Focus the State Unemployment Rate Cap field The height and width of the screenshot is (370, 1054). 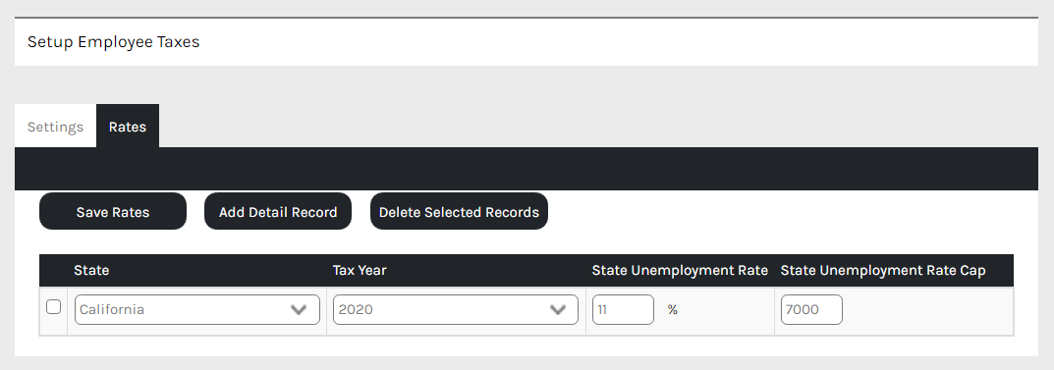811,309
